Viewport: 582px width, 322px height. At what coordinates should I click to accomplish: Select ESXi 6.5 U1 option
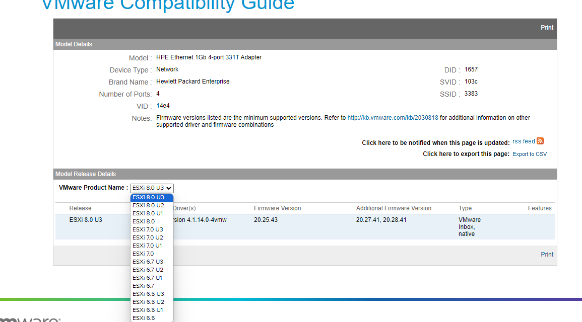(152, 310)
